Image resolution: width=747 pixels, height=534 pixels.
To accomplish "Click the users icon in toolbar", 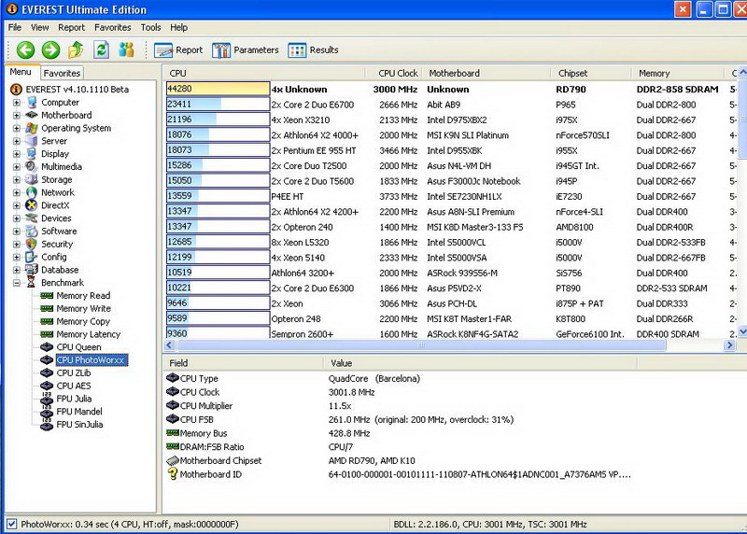I will pos(126,50).
